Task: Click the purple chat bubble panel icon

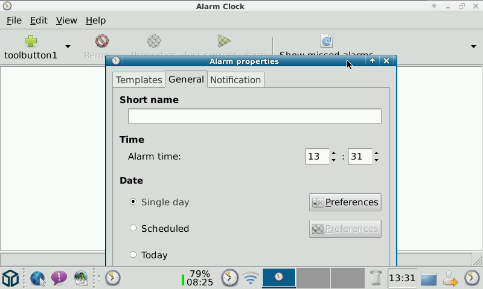Action: pos(59,278)
